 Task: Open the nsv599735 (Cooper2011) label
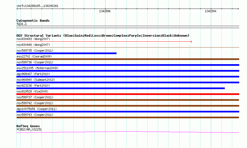pos(35,51)
